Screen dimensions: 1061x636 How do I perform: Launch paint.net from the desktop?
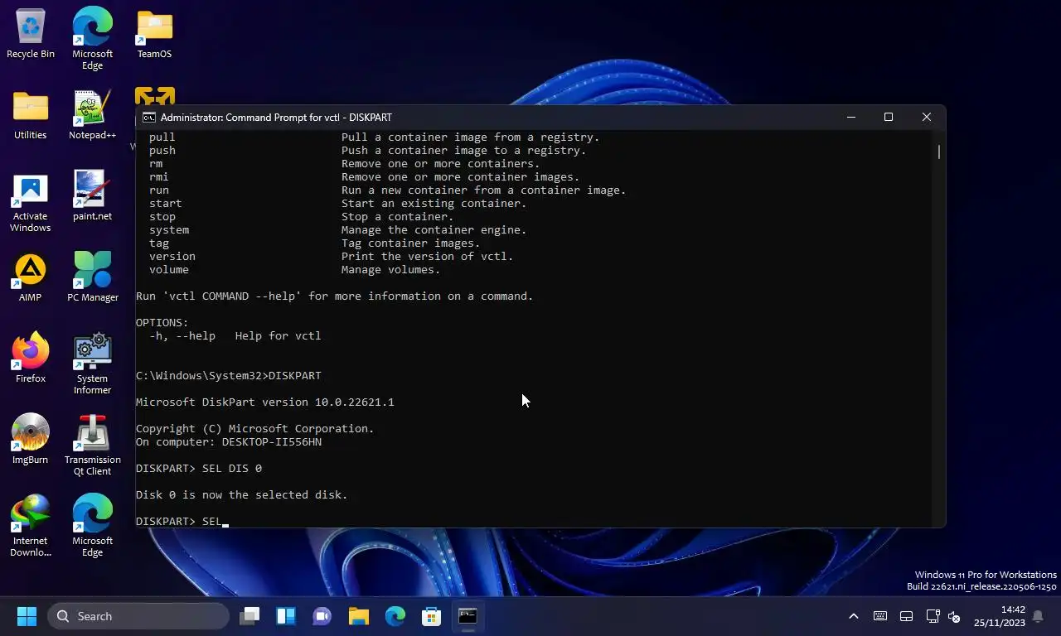click(92, 196)
